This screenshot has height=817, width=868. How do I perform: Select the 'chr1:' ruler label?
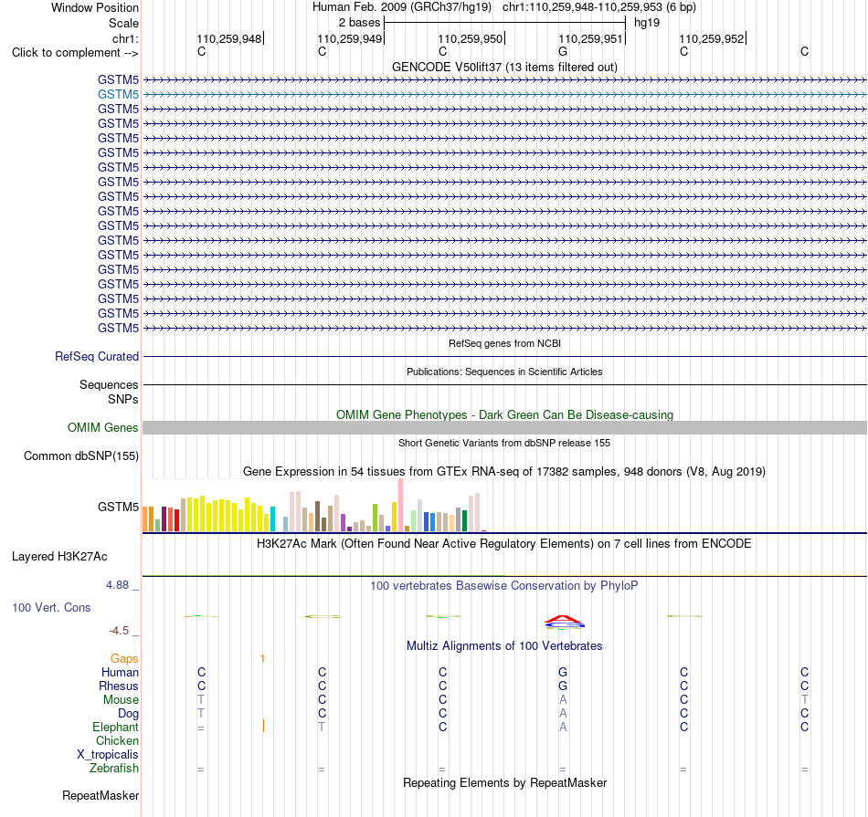125,38
